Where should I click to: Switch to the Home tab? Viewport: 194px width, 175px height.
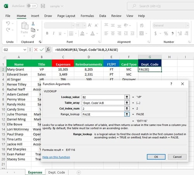coord(21,16)
